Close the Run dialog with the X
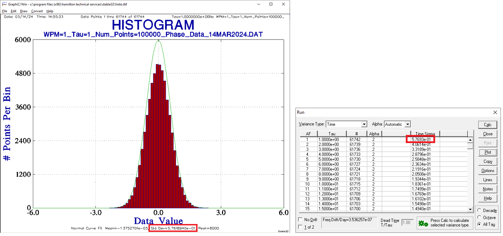Image resolution: width=503 pixels, height=236 pixels. (x=495, y=112)
